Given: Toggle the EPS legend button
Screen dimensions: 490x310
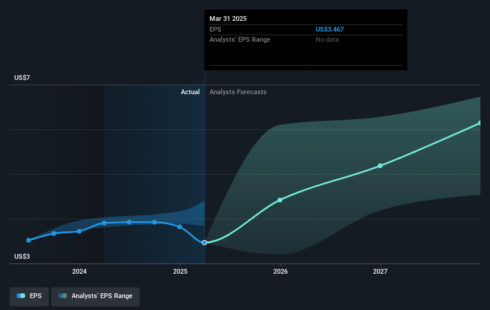Looking at the screenshot, I should pos(29,296).
